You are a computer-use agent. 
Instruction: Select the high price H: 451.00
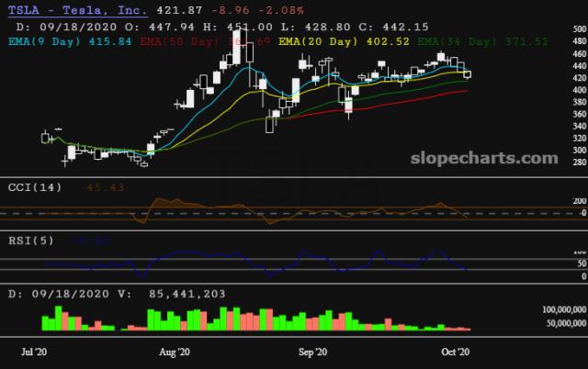click(x=238, y=27)
